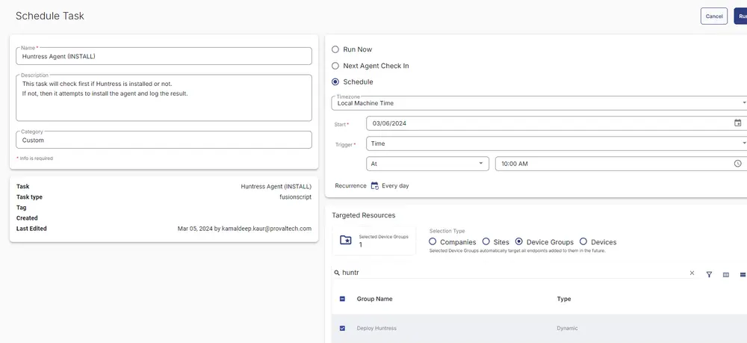Screen dimensions: 747x343
Task: Click the Selected Device Groups folder icon
Action: click(x=345, y=240)
